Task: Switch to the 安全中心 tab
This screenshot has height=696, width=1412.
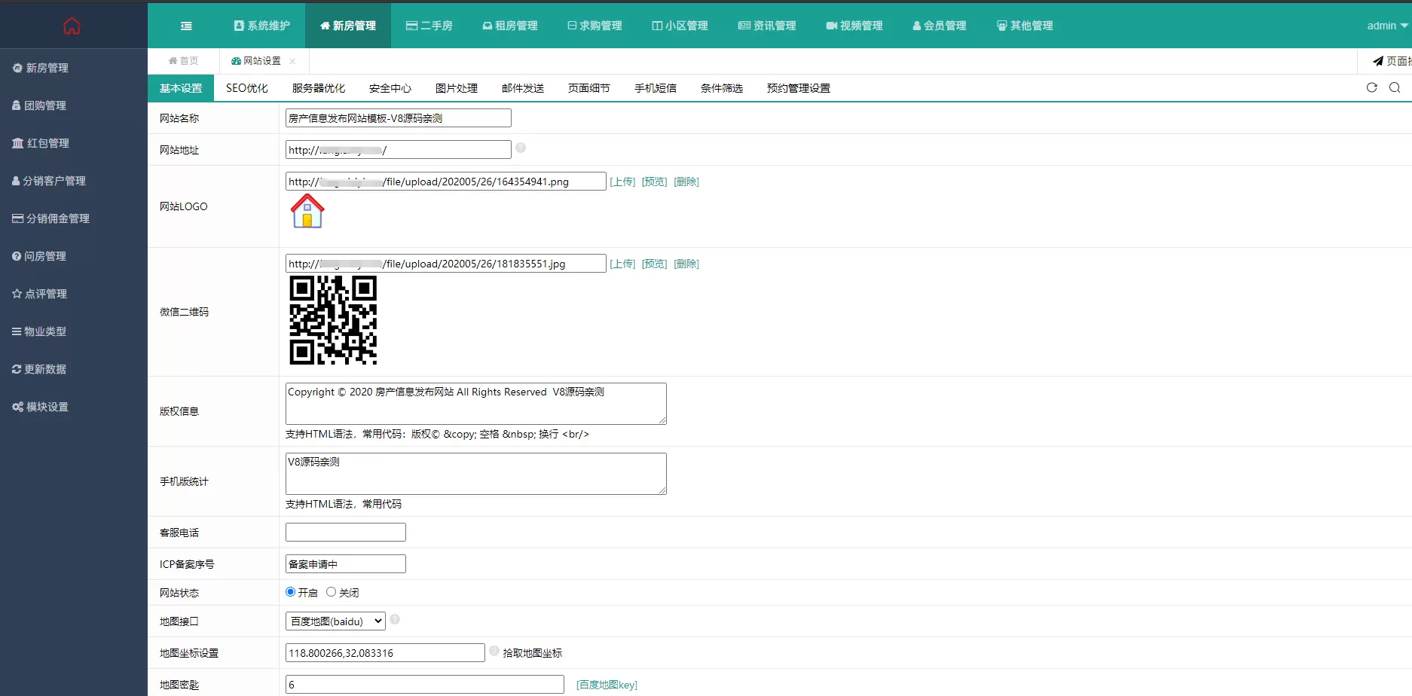Action: pos(390,88)
